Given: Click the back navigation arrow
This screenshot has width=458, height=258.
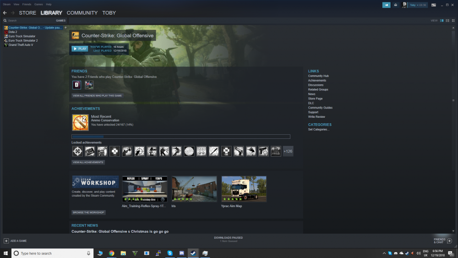Looking at the screenshot, I should [5, 13].
